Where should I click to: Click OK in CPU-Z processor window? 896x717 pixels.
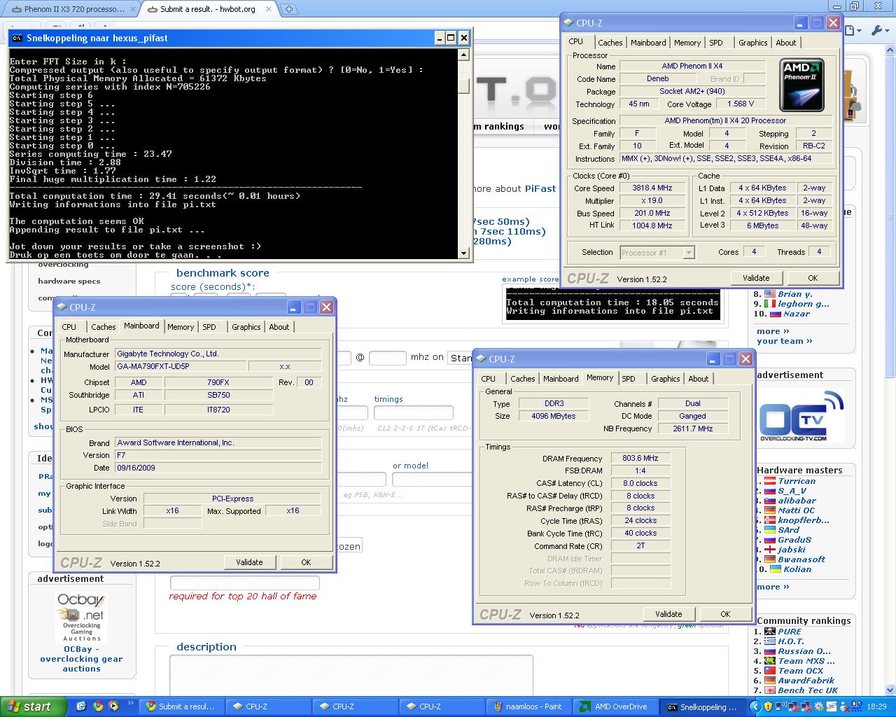click(x=813, y=278)
